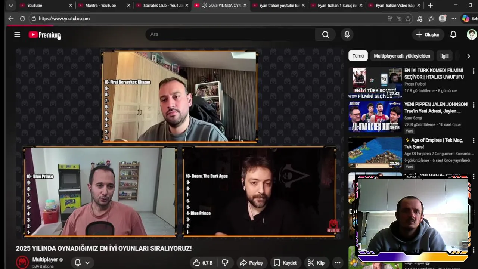Close the Mantra - YouTube tab
Screen dimensions: 478x269
click(129, 6)
